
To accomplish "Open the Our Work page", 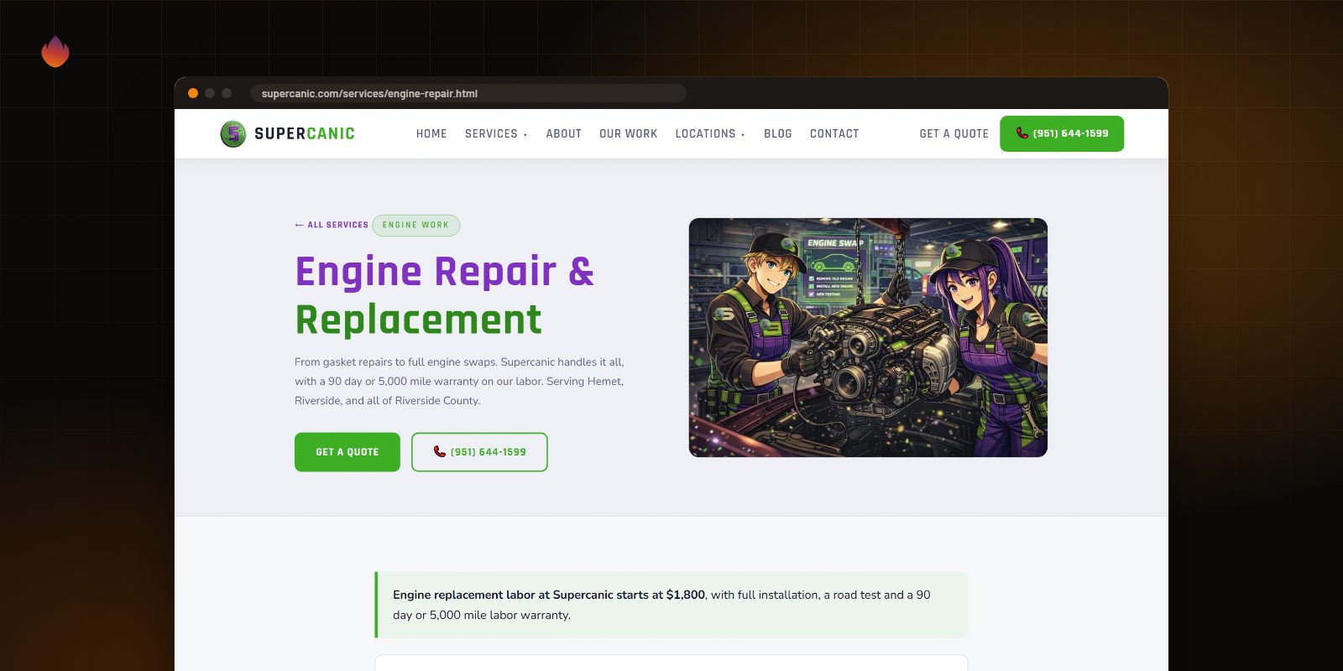I will tap(629, 133).
